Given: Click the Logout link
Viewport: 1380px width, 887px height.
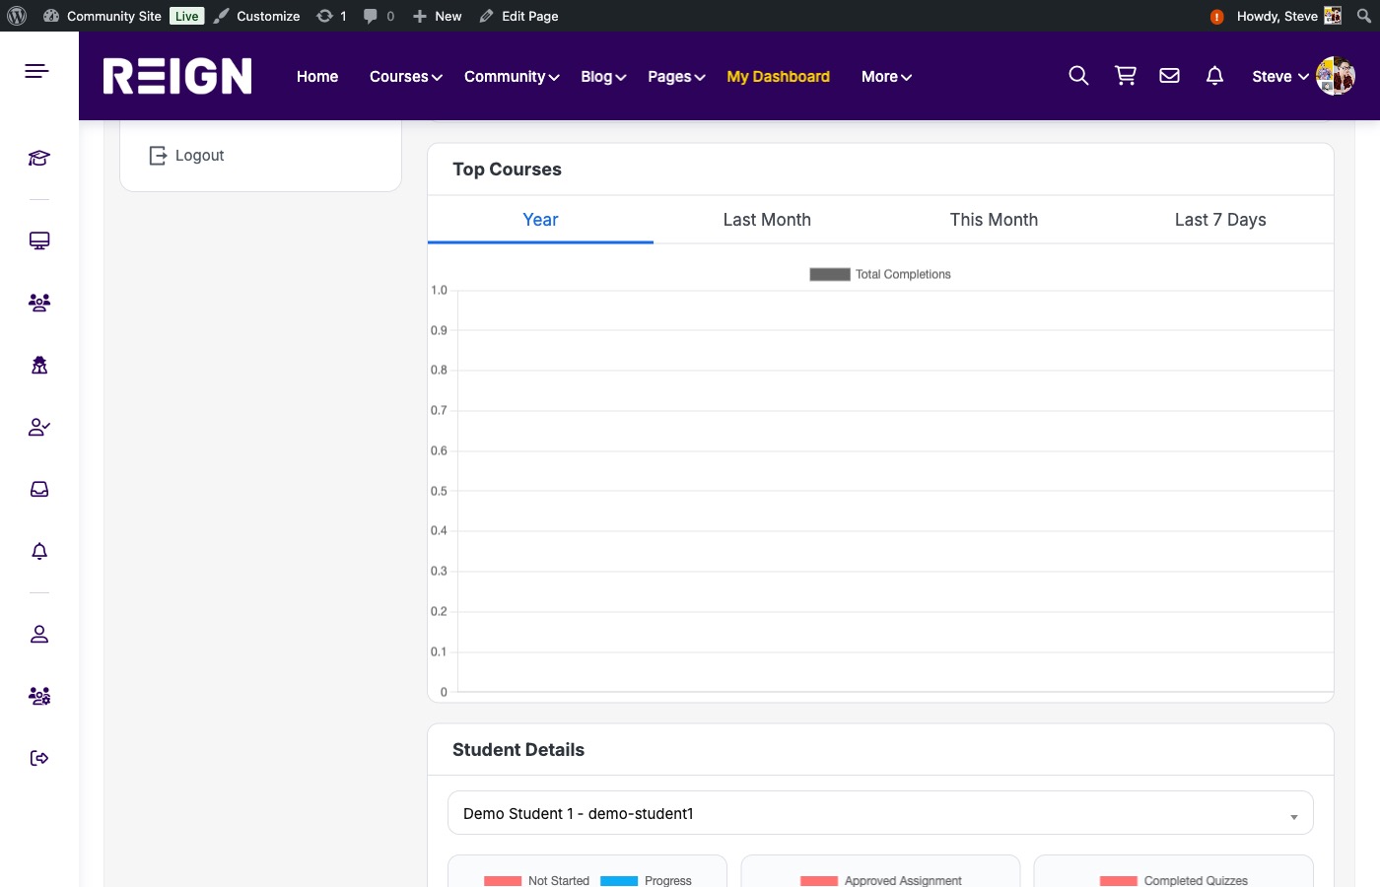Looking at the screenshot, I should (199, 155).
